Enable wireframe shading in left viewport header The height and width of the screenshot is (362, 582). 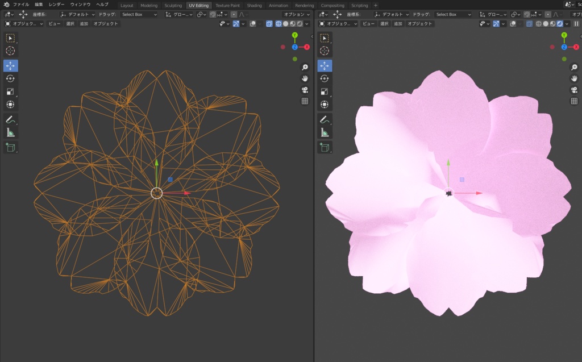click(278, 24)
